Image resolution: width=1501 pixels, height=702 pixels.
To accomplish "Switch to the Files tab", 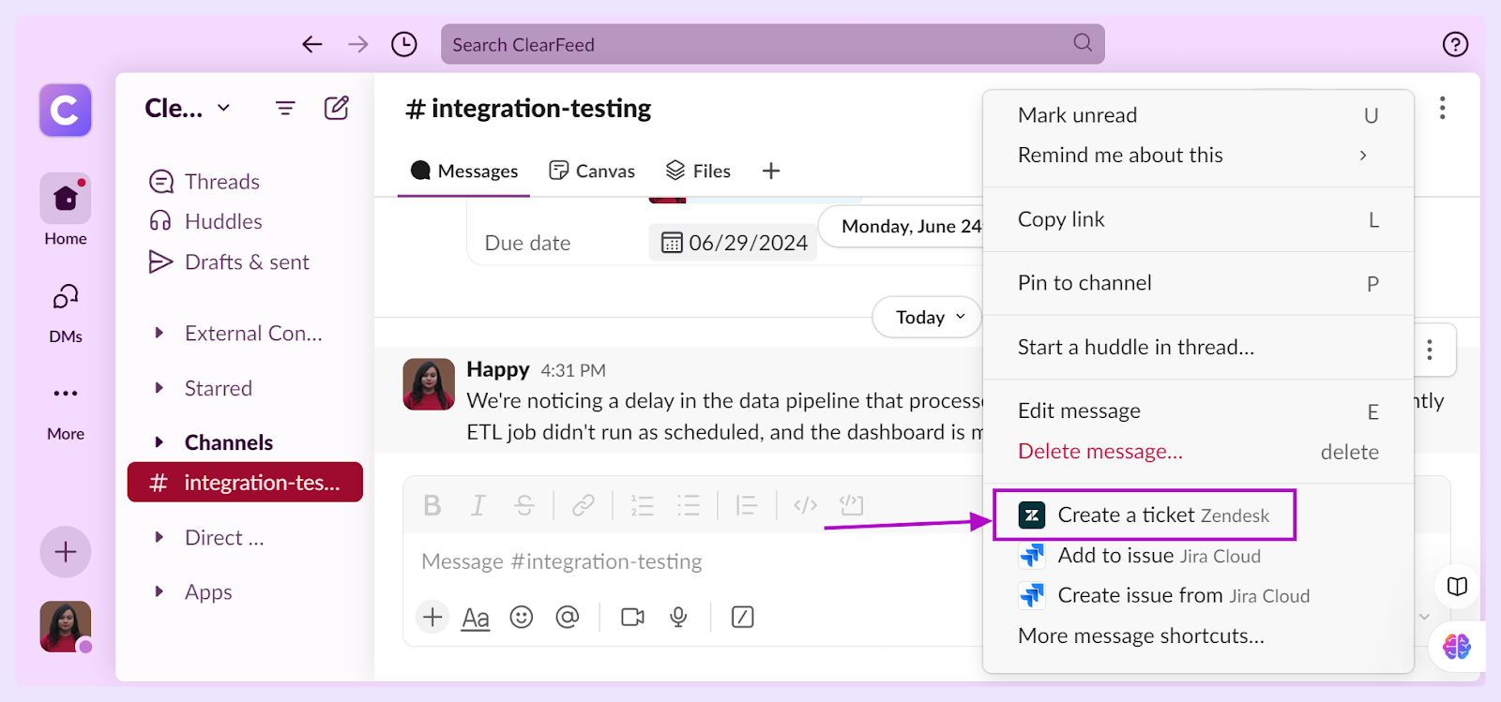I will pyautogui.click(x=698, y=171).
